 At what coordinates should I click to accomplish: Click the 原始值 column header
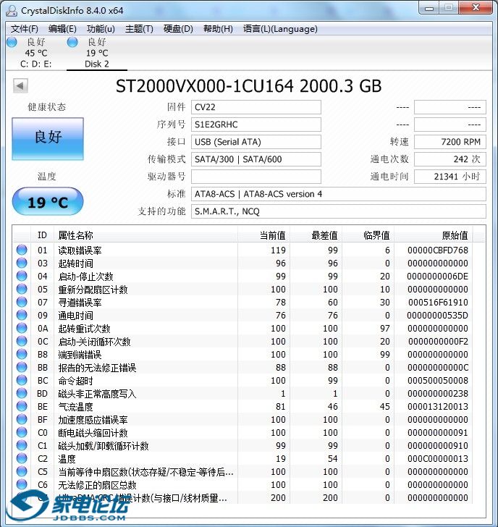(433, 235)
